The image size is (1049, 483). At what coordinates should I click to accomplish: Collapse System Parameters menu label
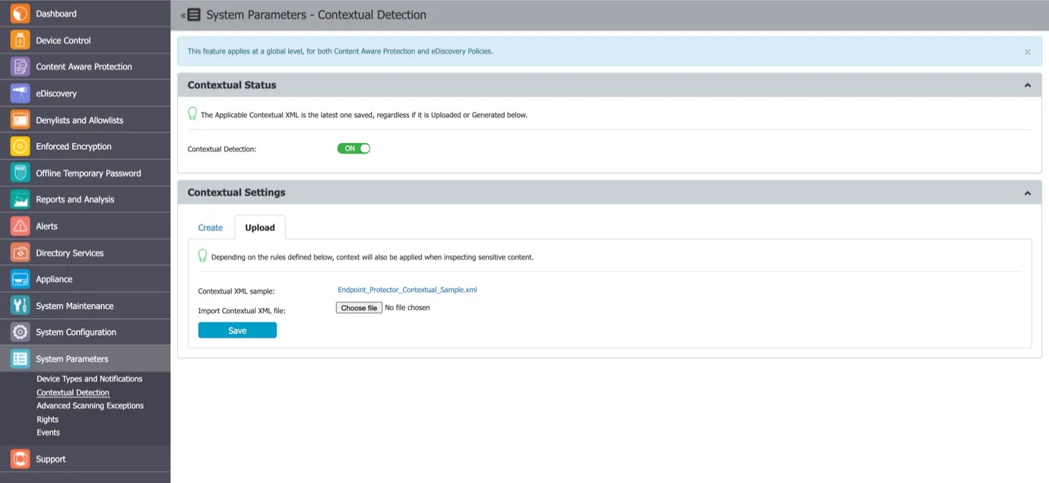[72, 358]
